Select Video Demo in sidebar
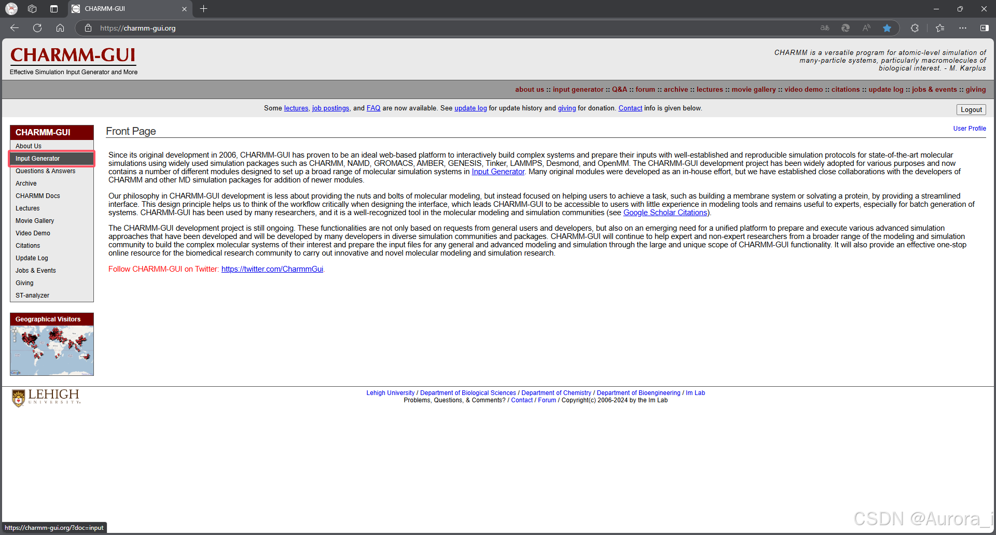Viewport: 996px width, 535px height. [x=52, y=233]
